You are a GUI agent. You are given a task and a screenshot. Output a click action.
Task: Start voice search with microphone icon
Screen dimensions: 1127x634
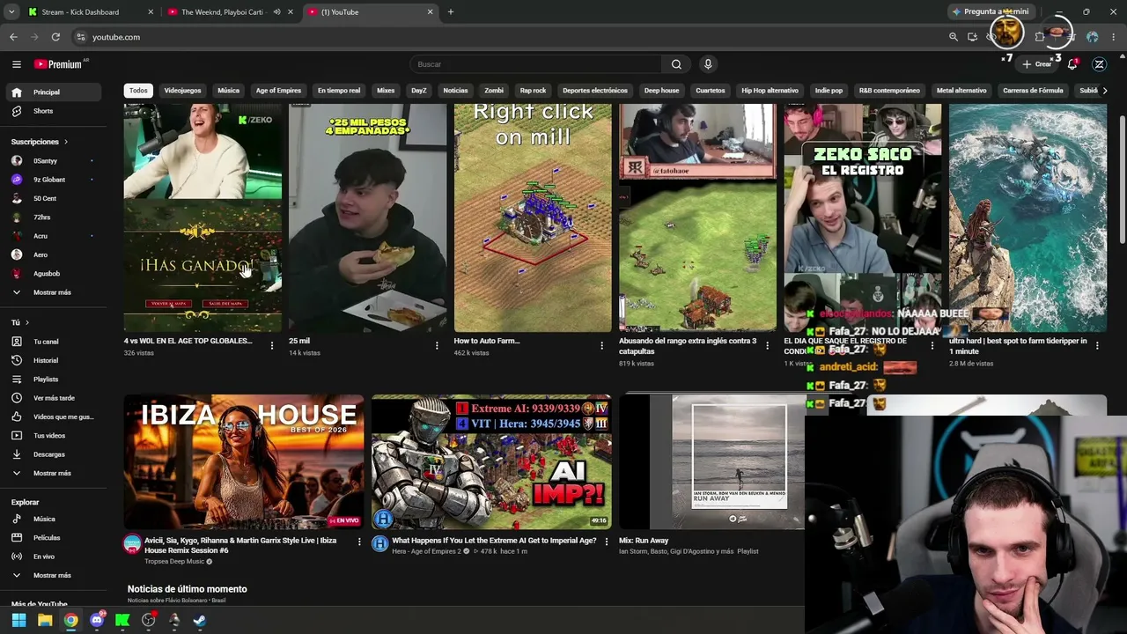(708, 64)
